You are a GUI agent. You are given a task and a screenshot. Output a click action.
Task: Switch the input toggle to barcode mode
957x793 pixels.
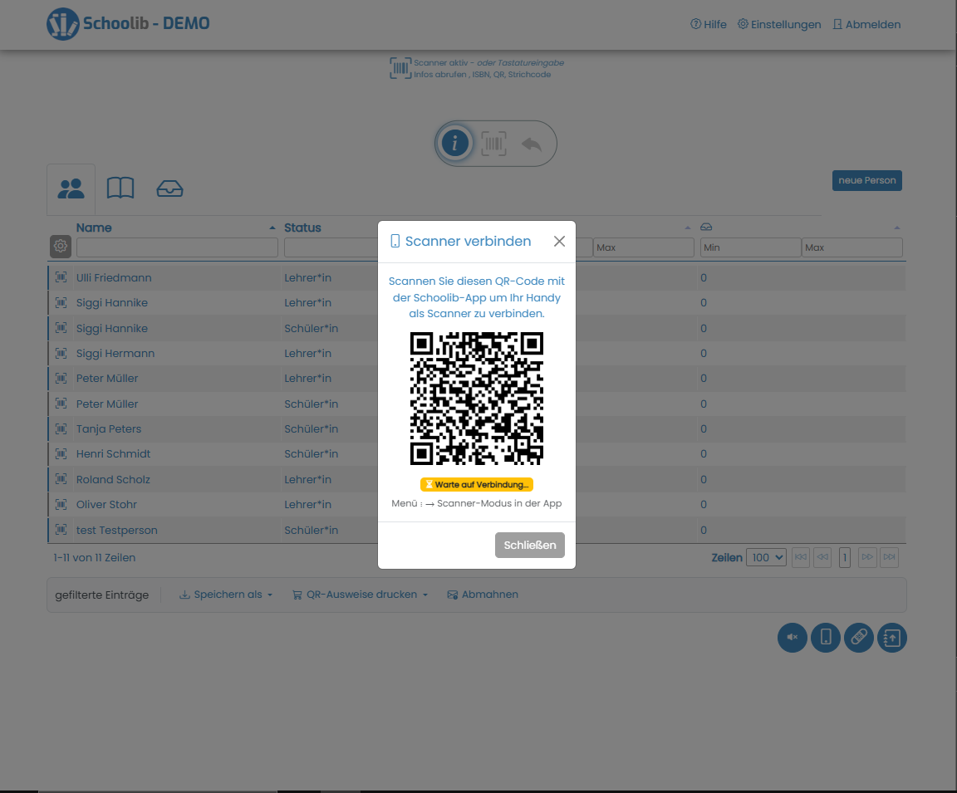click(x=494, y=143)
